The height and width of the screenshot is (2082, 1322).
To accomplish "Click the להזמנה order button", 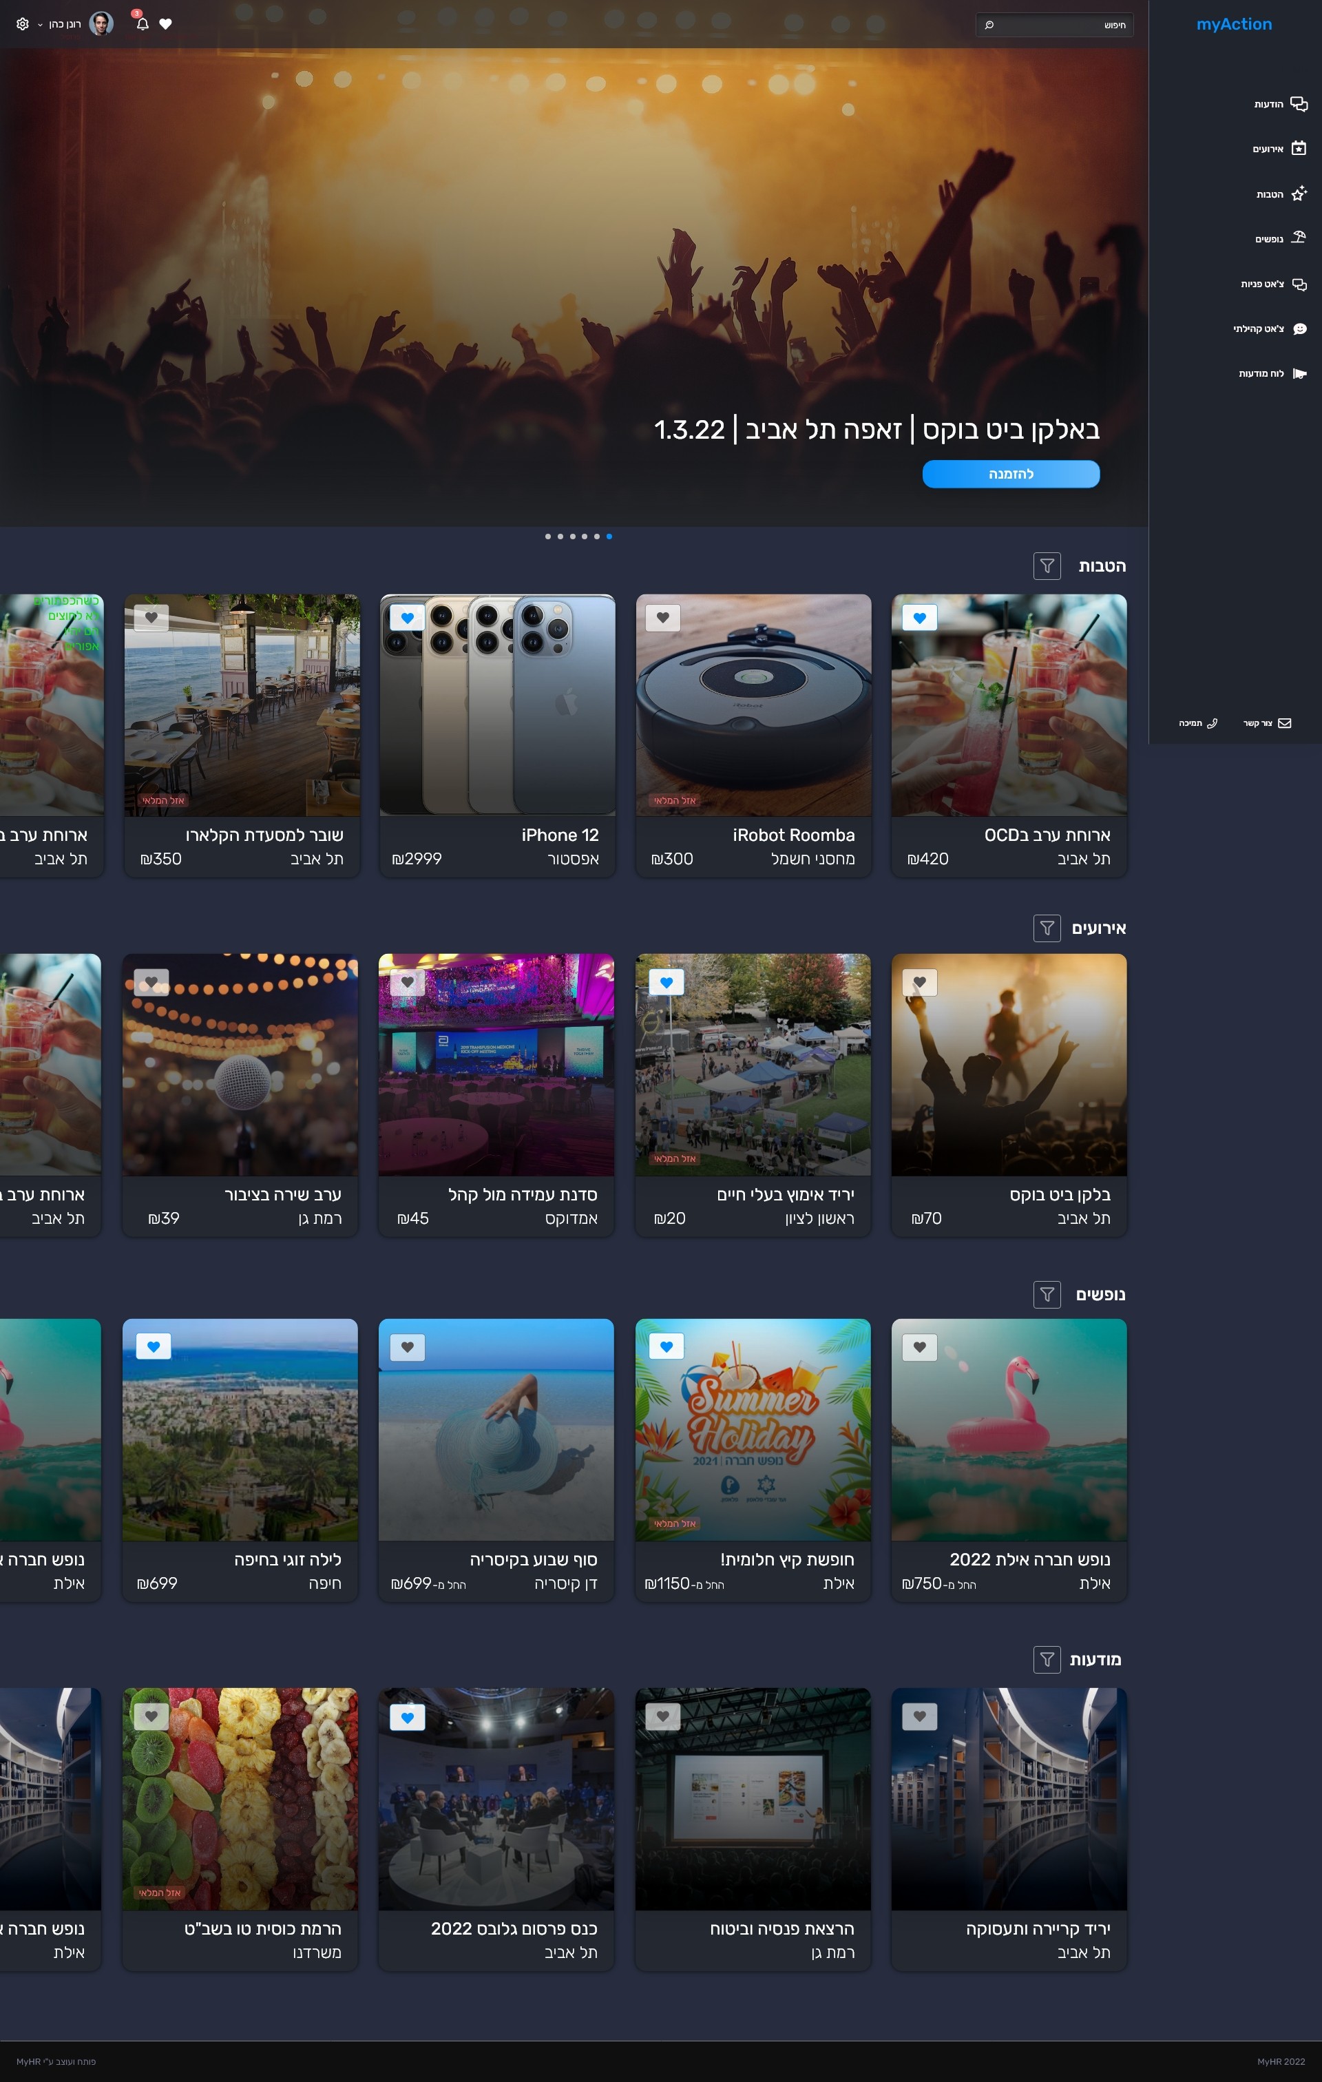I will [x=1011, y=474].
